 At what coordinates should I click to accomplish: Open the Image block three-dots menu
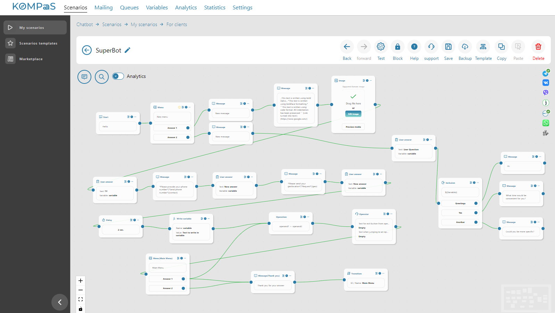[x=371, y=80]
